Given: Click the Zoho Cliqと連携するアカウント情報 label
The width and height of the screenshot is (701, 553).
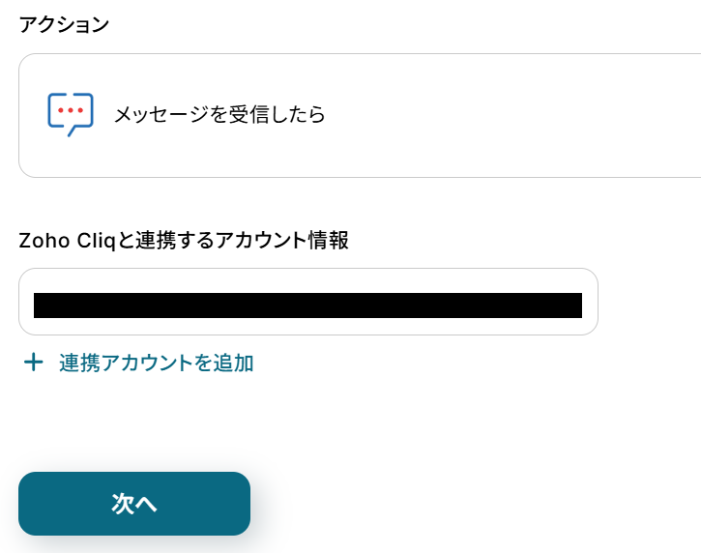Looking at the screenshot, I should click(184, 241).
